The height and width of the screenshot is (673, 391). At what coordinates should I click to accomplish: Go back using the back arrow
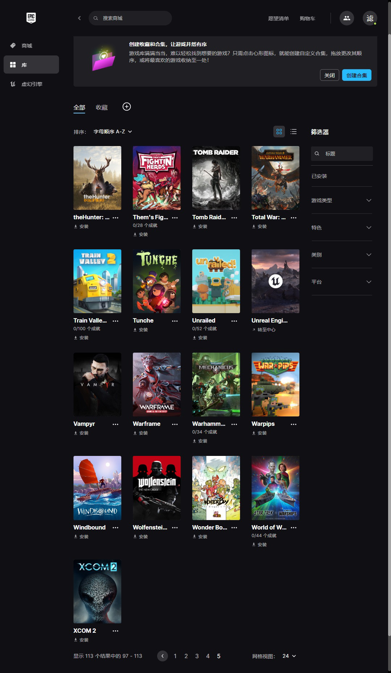coord(79,18)
